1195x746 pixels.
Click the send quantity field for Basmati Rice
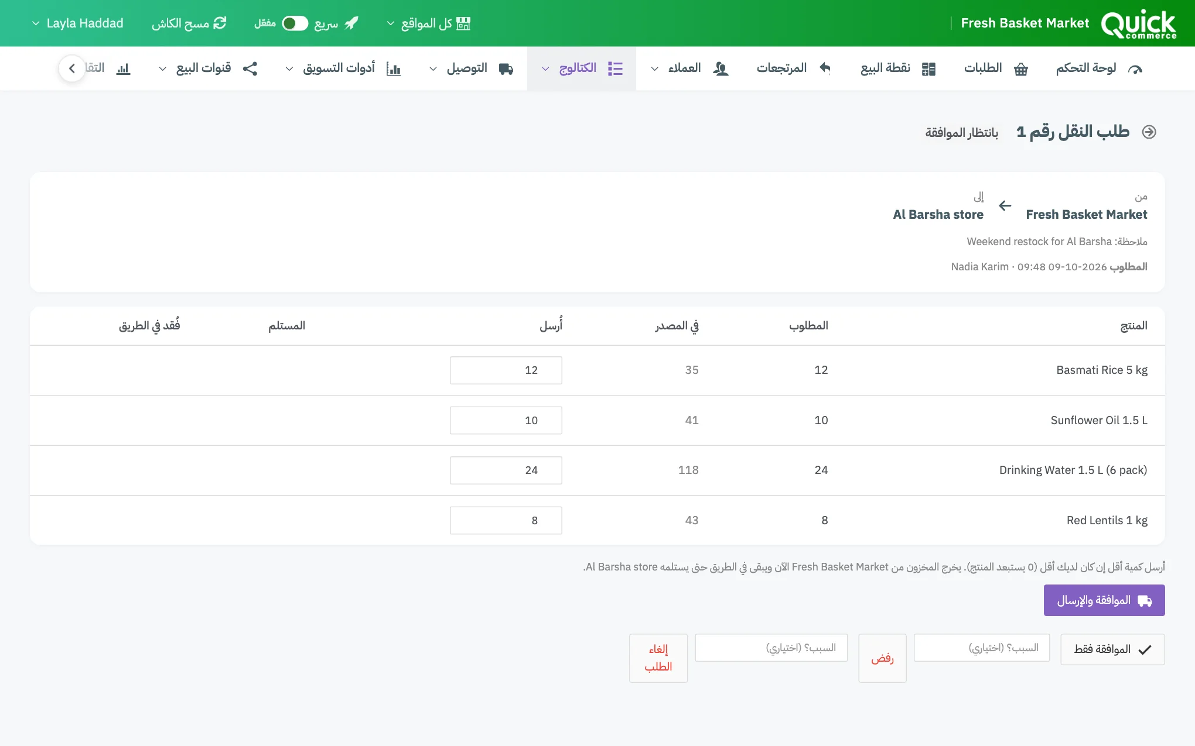click(506, 370)
